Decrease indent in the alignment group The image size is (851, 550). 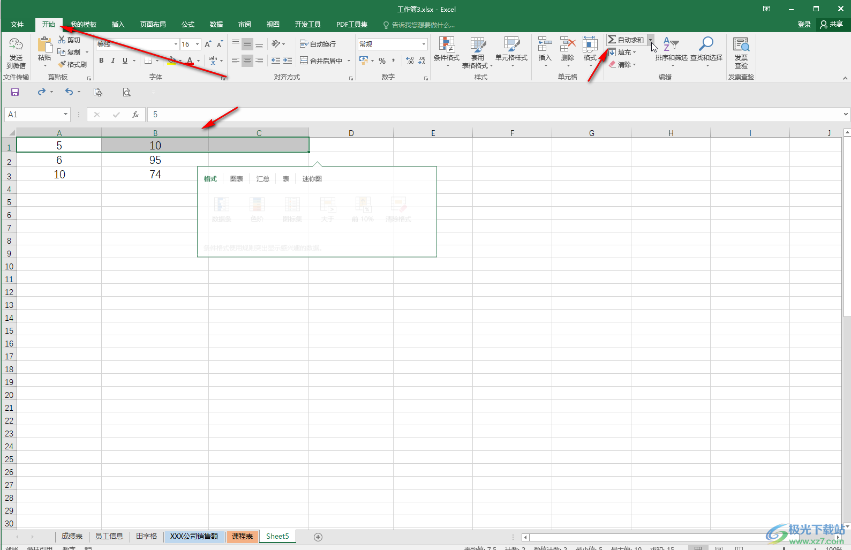pos(276,61)
